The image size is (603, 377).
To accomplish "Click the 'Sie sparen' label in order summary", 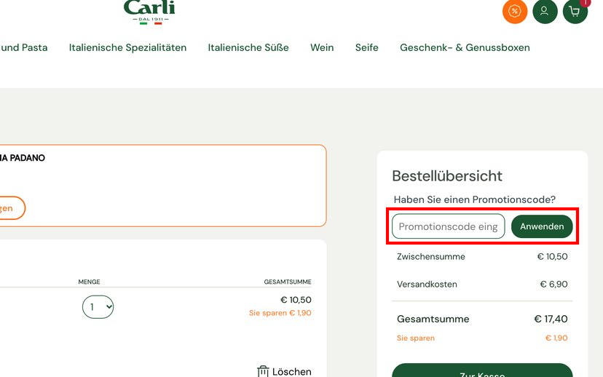I will click(416, 338).
